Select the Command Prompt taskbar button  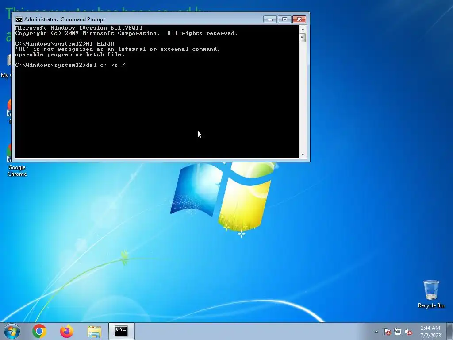point(121,331)
